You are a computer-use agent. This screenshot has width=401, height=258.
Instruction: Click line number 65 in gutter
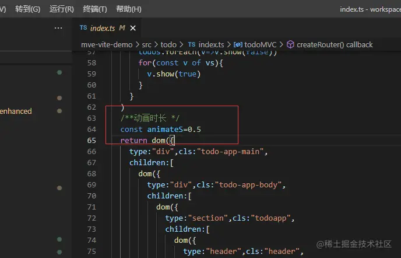[92, 141]
